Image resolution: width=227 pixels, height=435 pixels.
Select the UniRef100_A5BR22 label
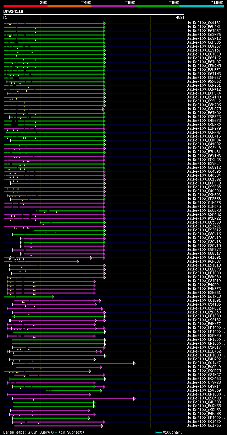click(204, 219)
